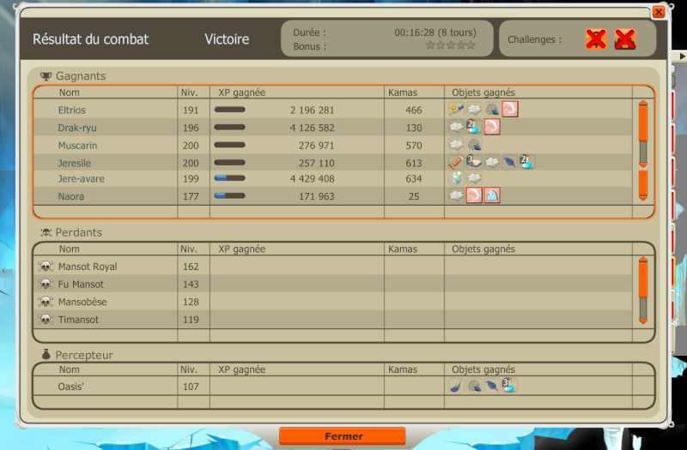Screen dimensions: 687x450
Task: Click the blue claw item in Oasis' loot
Action: point(456,385)
